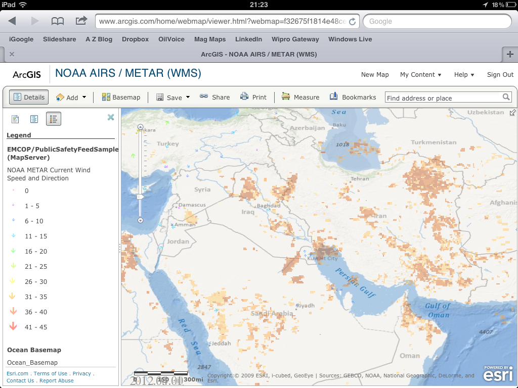Click the Tehran label on the map
518x388 pixels.
coord(360,178)
